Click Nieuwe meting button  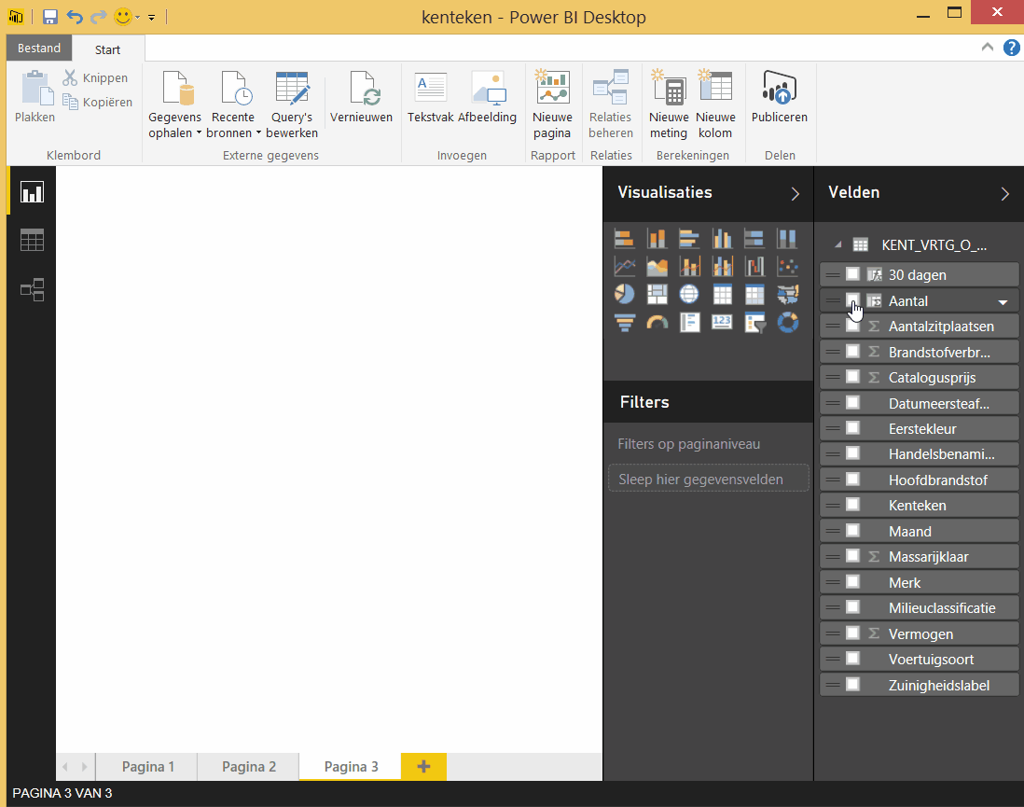click(669, 105)
